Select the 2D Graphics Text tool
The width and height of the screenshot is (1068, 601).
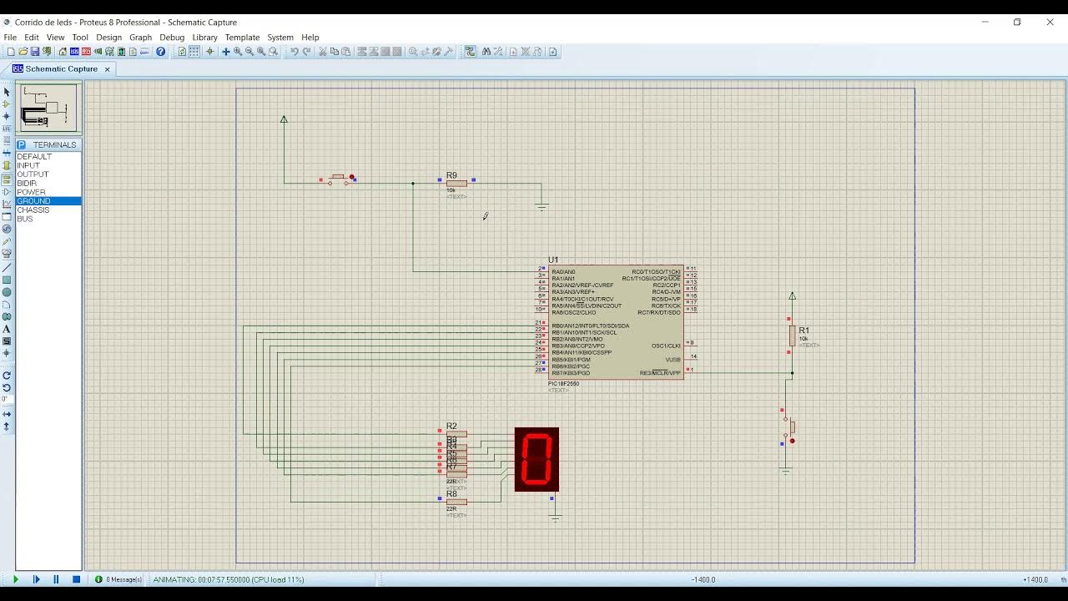7,329
